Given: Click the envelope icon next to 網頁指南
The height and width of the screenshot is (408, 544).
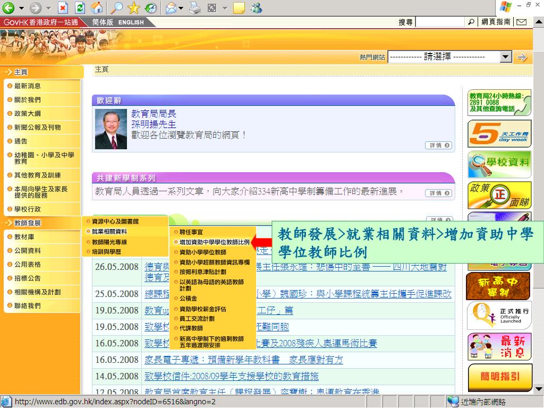Looking at the screenshot, I should [x=522, y=22].
